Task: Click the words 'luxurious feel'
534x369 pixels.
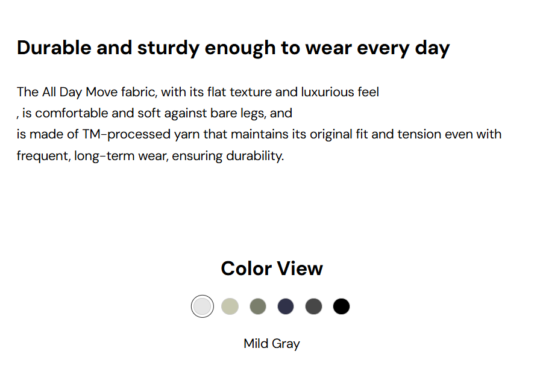Action: (340, 92)
